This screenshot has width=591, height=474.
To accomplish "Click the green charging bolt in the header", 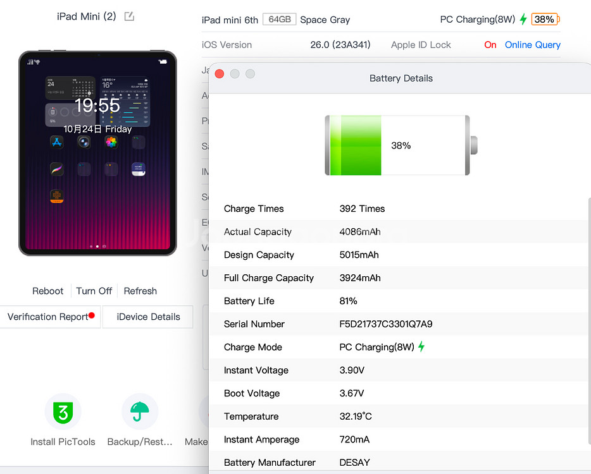I will [523, 20].
